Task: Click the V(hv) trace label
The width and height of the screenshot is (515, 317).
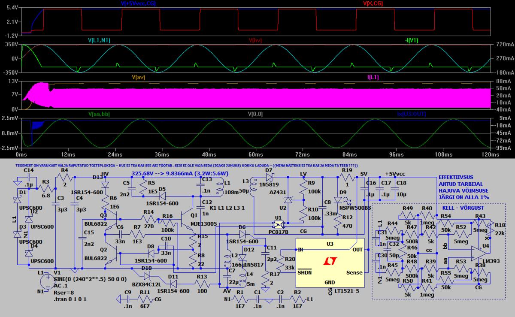Action: pos(255,40)
